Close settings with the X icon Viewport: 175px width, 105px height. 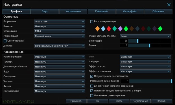(x=169, y=5)
